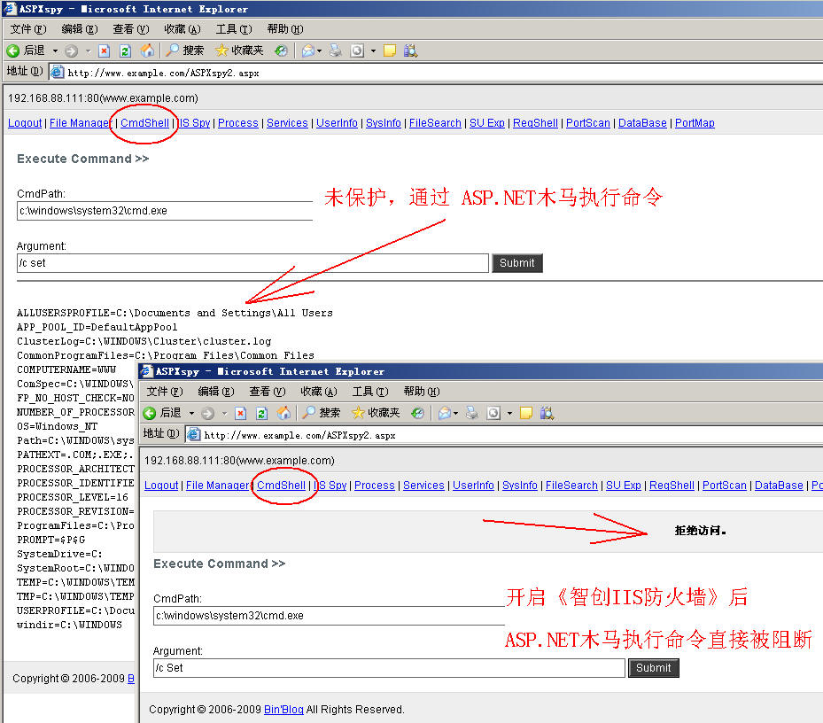Expand Forward history dropdown in lower window
This screenshot has height=723, width=823.
225,413
